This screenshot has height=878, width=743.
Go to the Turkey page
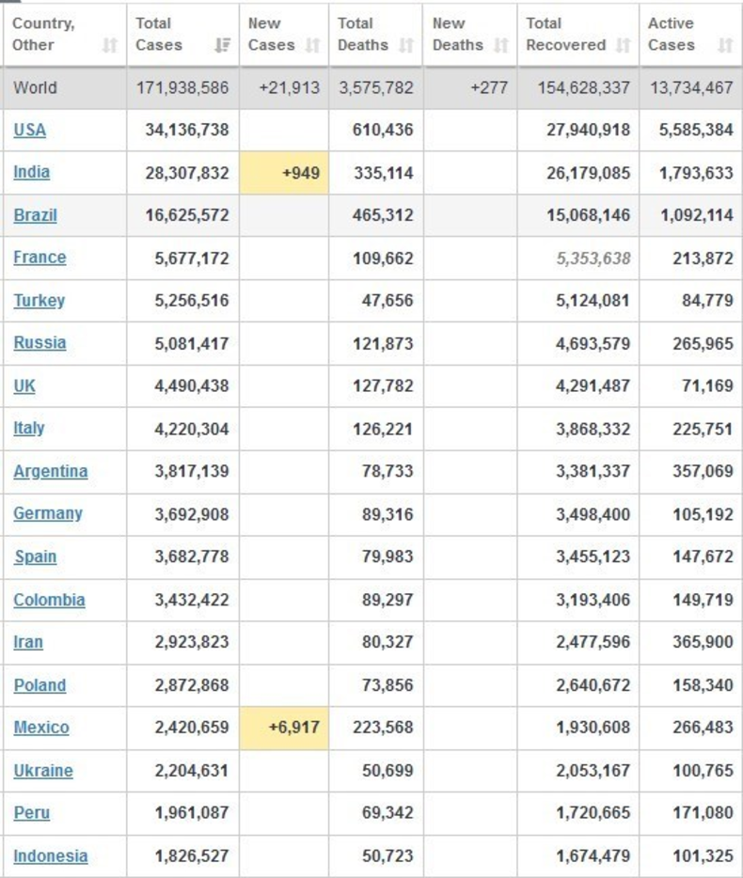tap(39, 301)
